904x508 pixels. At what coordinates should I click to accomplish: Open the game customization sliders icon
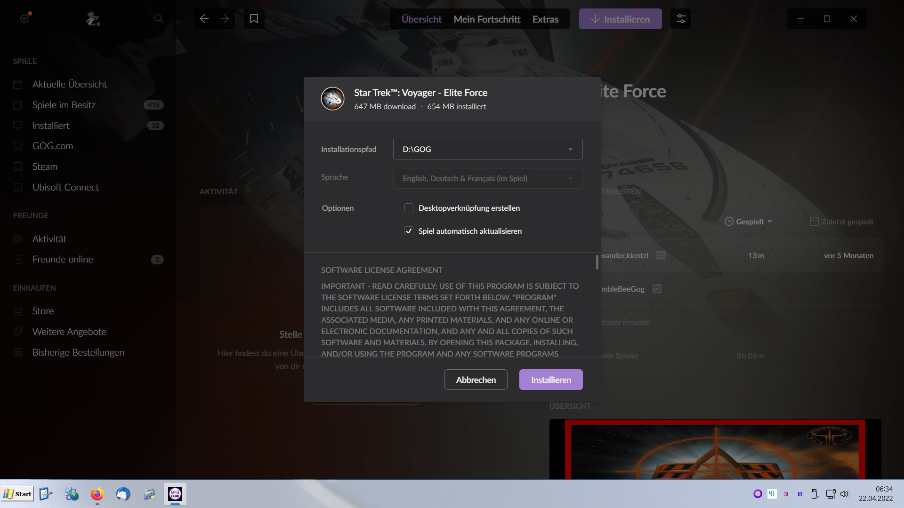click(681, 19)
